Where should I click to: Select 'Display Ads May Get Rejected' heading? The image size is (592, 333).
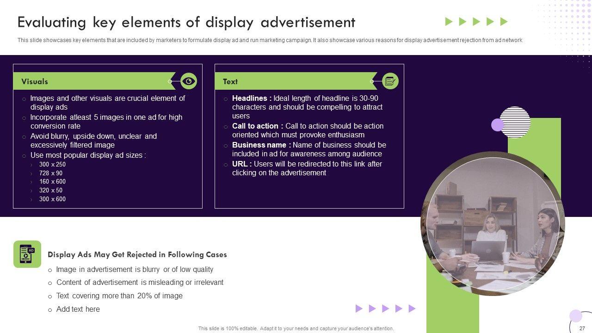pyautogui.click(x=137, y=255)
